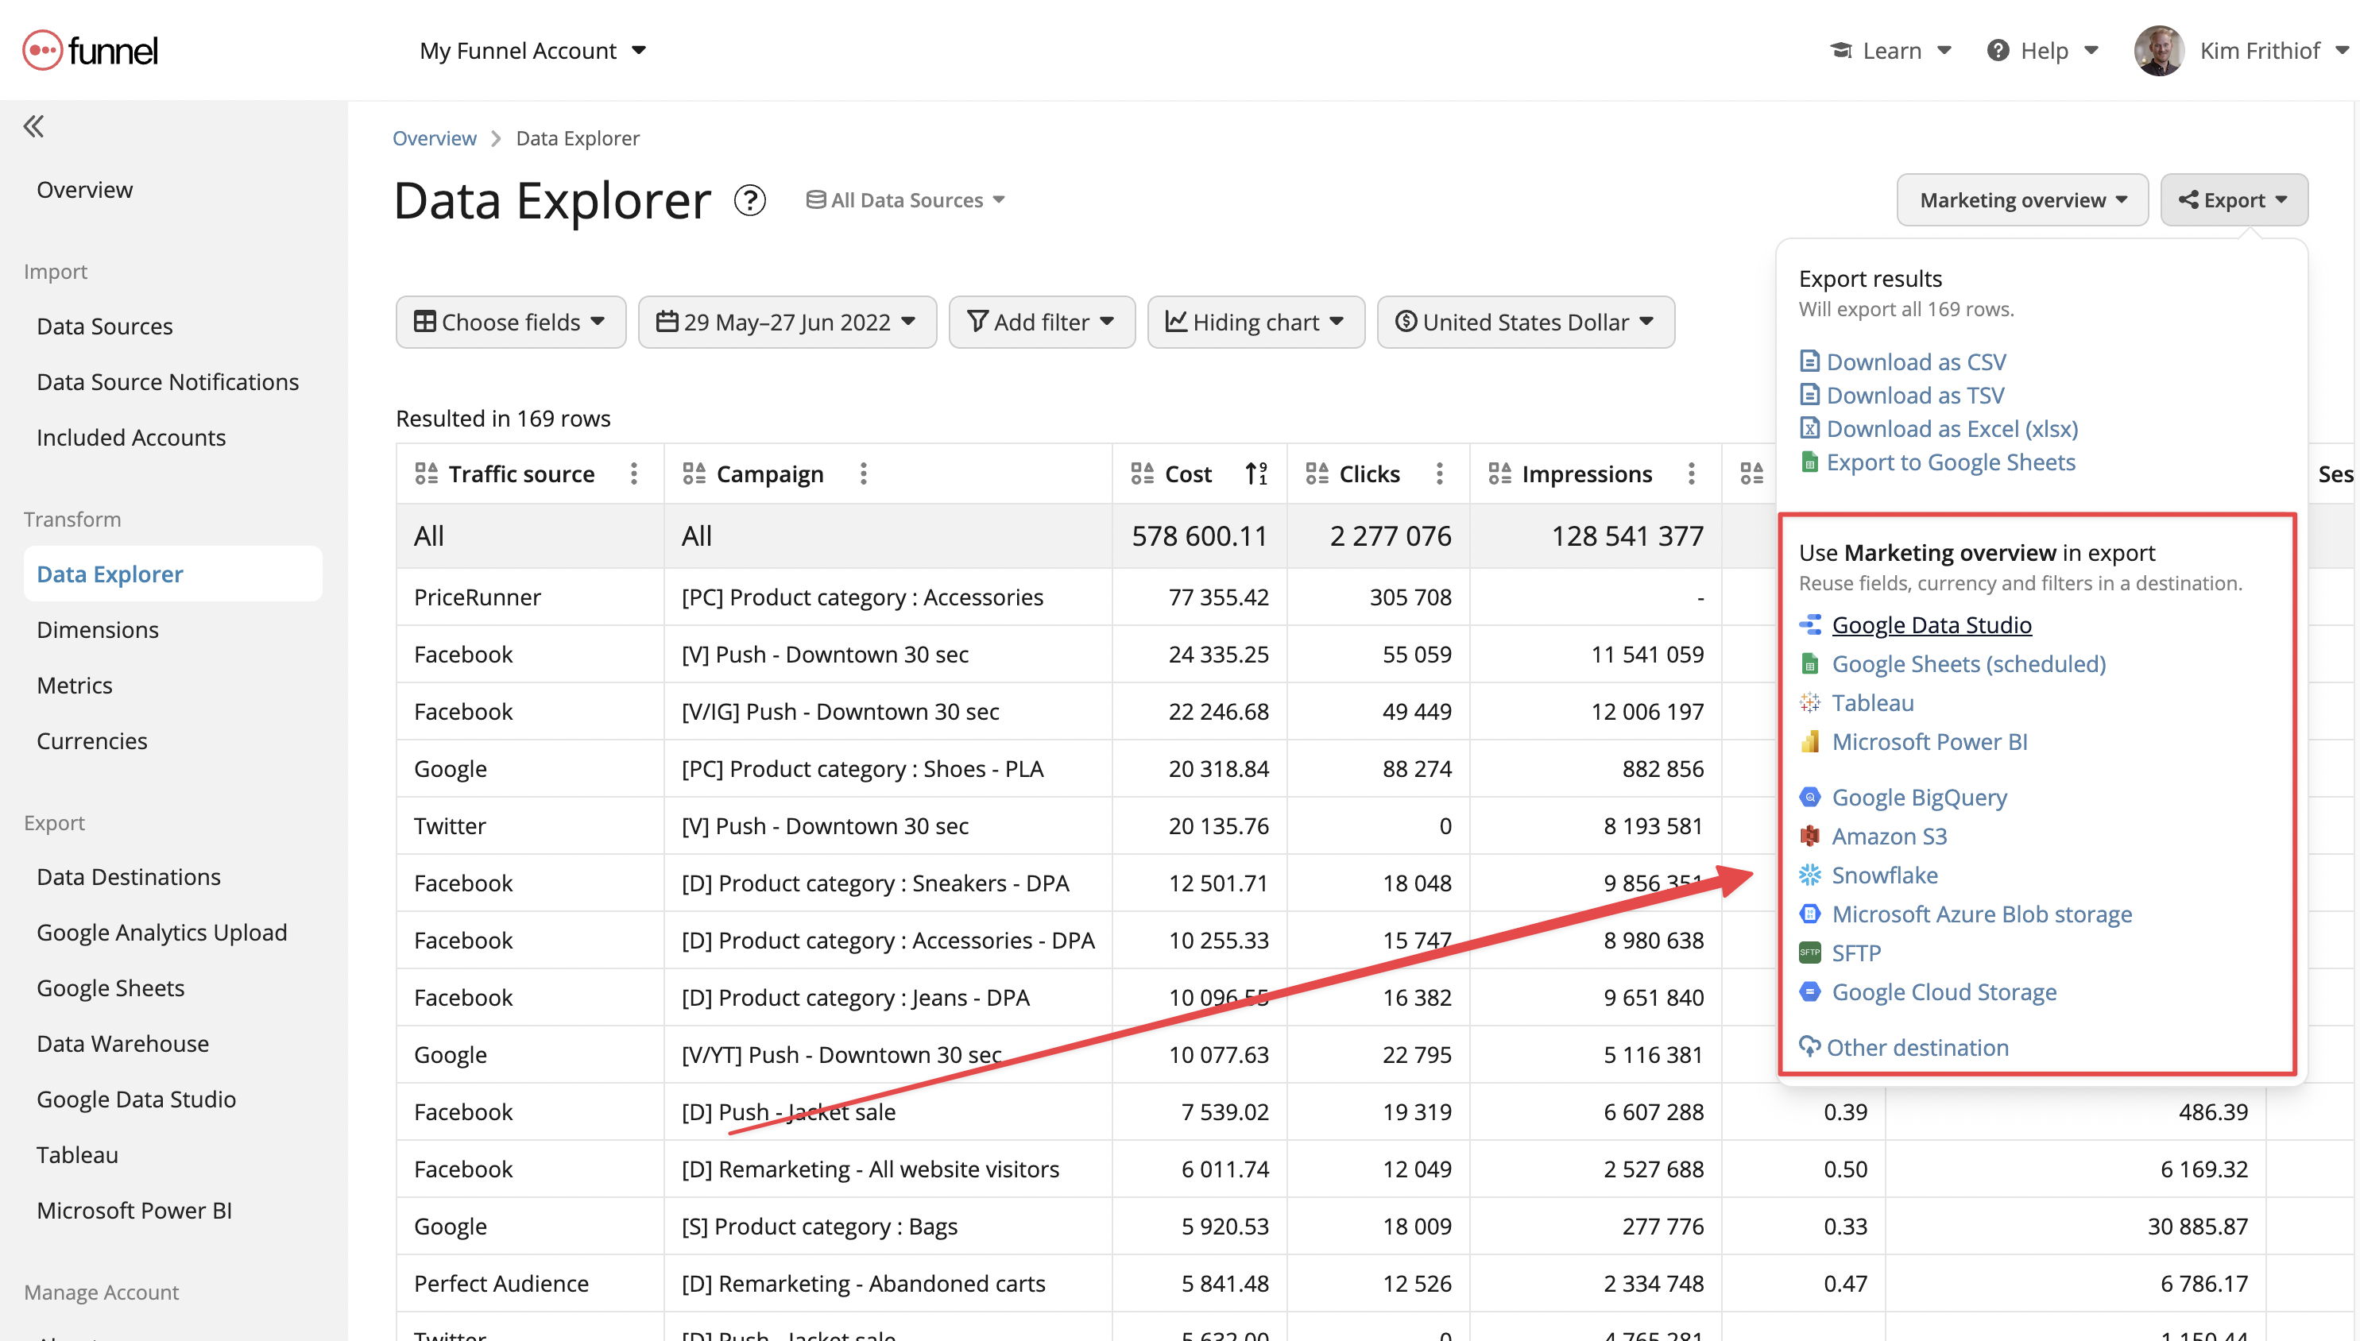Click the Add filter funnel icon
Image resolution: width=2360 pixels, height=1341 pixels.
pos(976,323)
